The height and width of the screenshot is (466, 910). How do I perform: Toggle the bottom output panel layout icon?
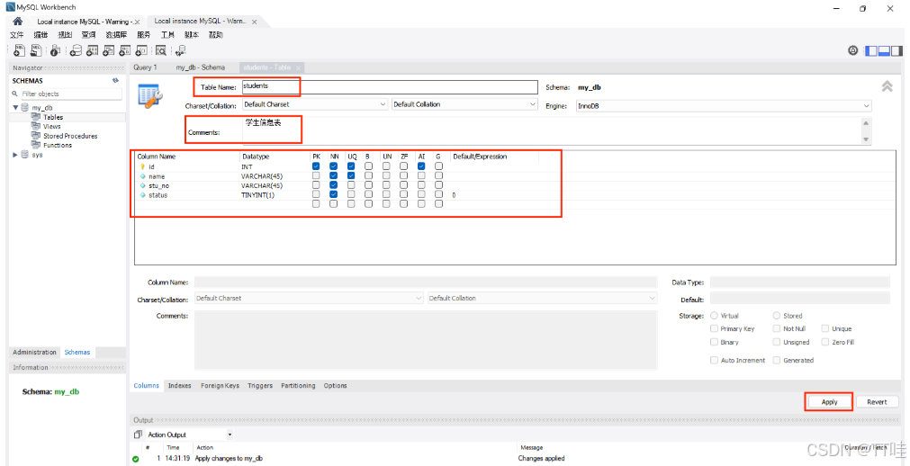(884, 50)
